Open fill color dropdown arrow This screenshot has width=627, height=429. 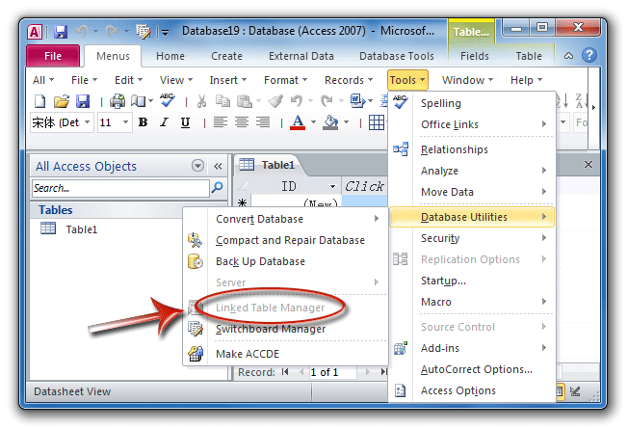[x=347, y=122]
